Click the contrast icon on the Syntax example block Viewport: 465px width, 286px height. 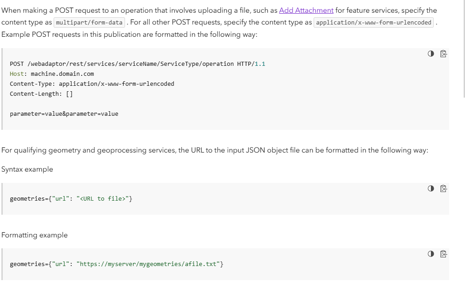[x=430, y=188]
